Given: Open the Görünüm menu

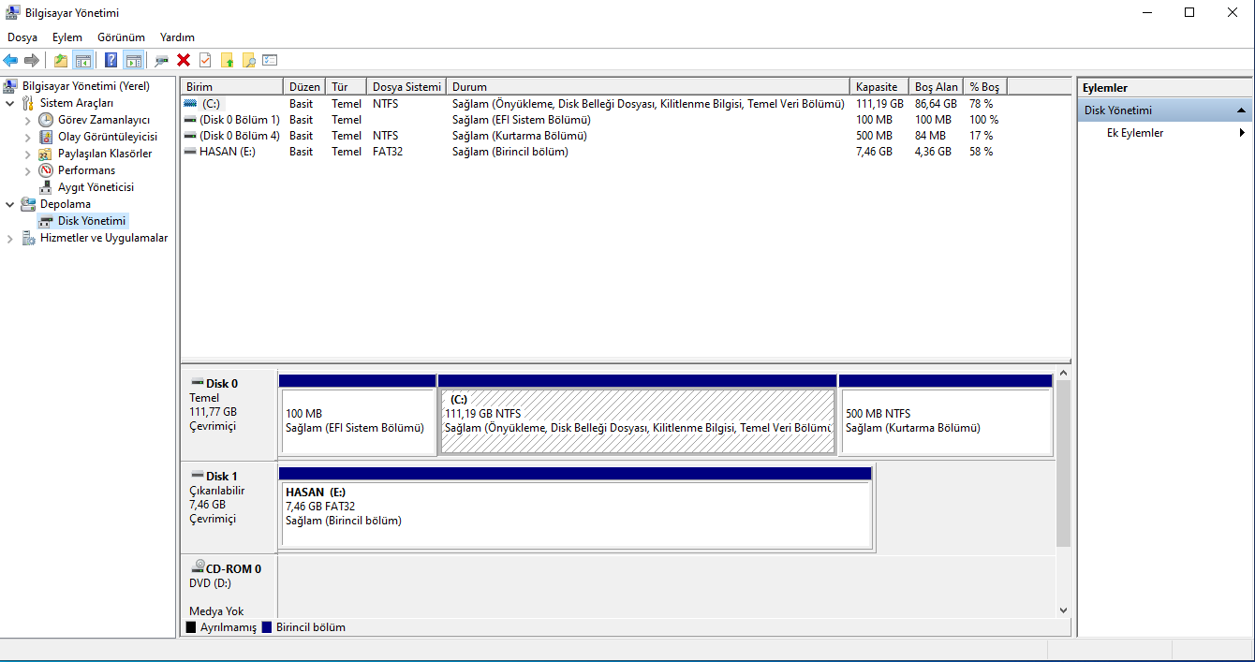Looking at the screenshot, I should (122, 37).
